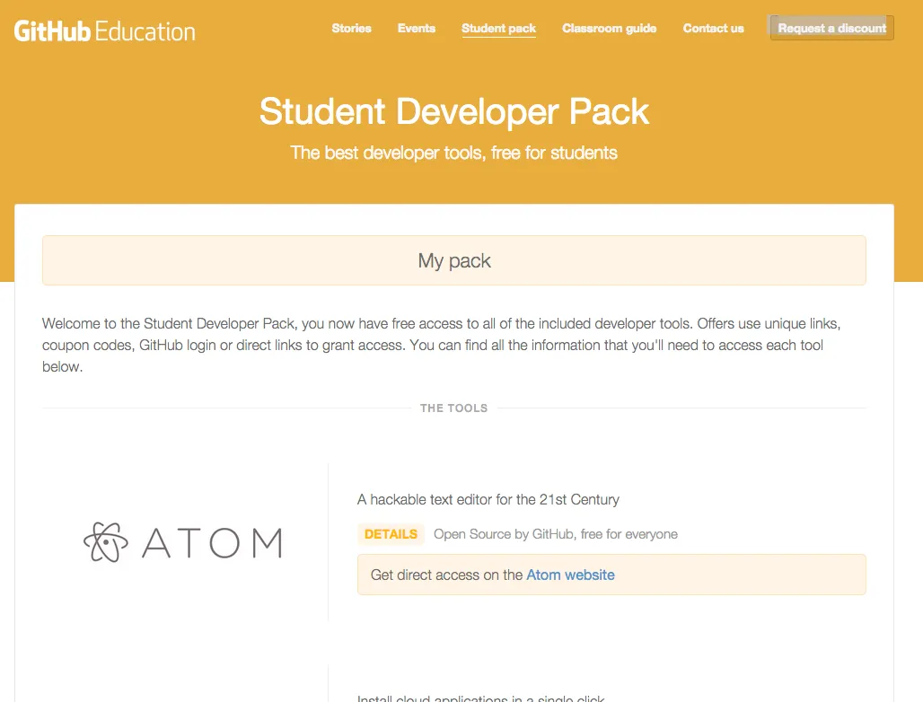Click the free developer tools subtitle

coord(453,153)
